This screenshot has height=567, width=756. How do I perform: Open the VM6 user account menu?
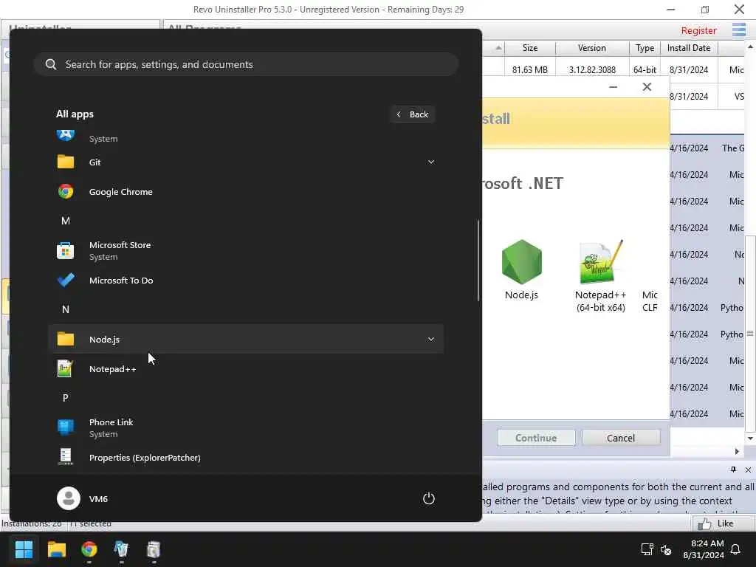[83, 498]
